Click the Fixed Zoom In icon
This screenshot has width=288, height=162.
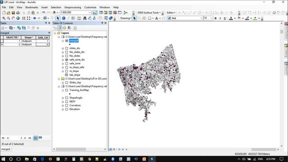24,18
